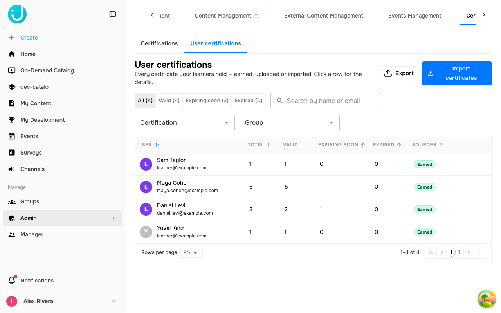Click the Events calendar icon

point(12,136)
